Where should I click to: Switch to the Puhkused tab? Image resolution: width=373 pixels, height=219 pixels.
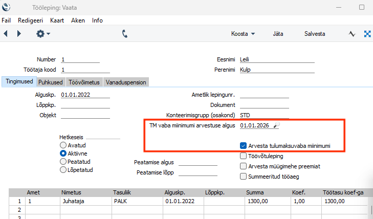pyautogui.click(x=51, y=82)
